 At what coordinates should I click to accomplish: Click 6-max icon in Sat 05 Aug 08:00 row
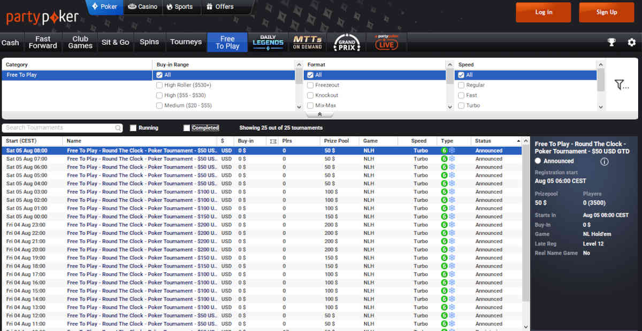point(444,151)
